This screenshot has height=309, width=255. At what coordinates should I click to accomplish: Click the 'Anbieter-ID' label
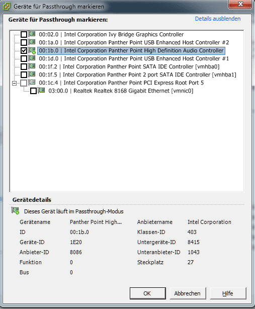34,252
